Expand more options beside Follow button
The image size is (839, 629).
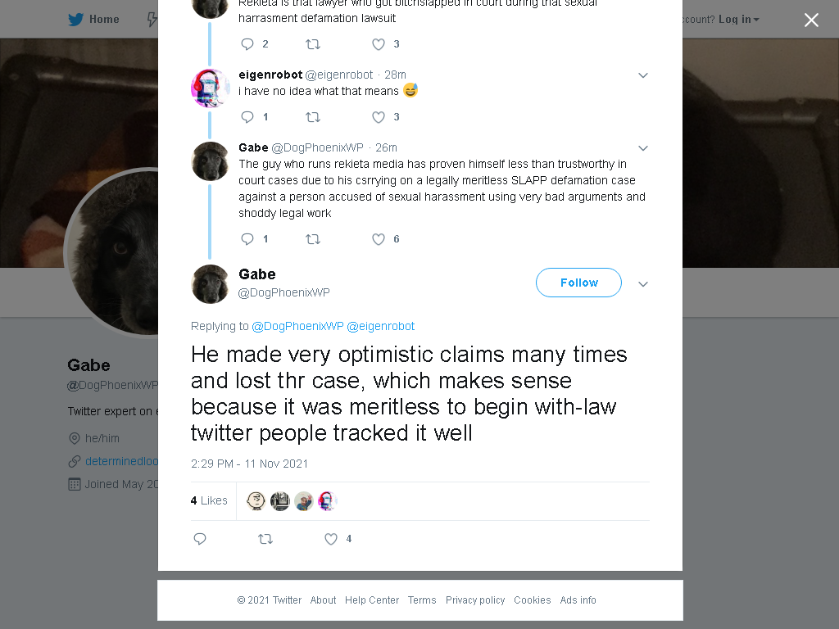[x=643, y=284]
